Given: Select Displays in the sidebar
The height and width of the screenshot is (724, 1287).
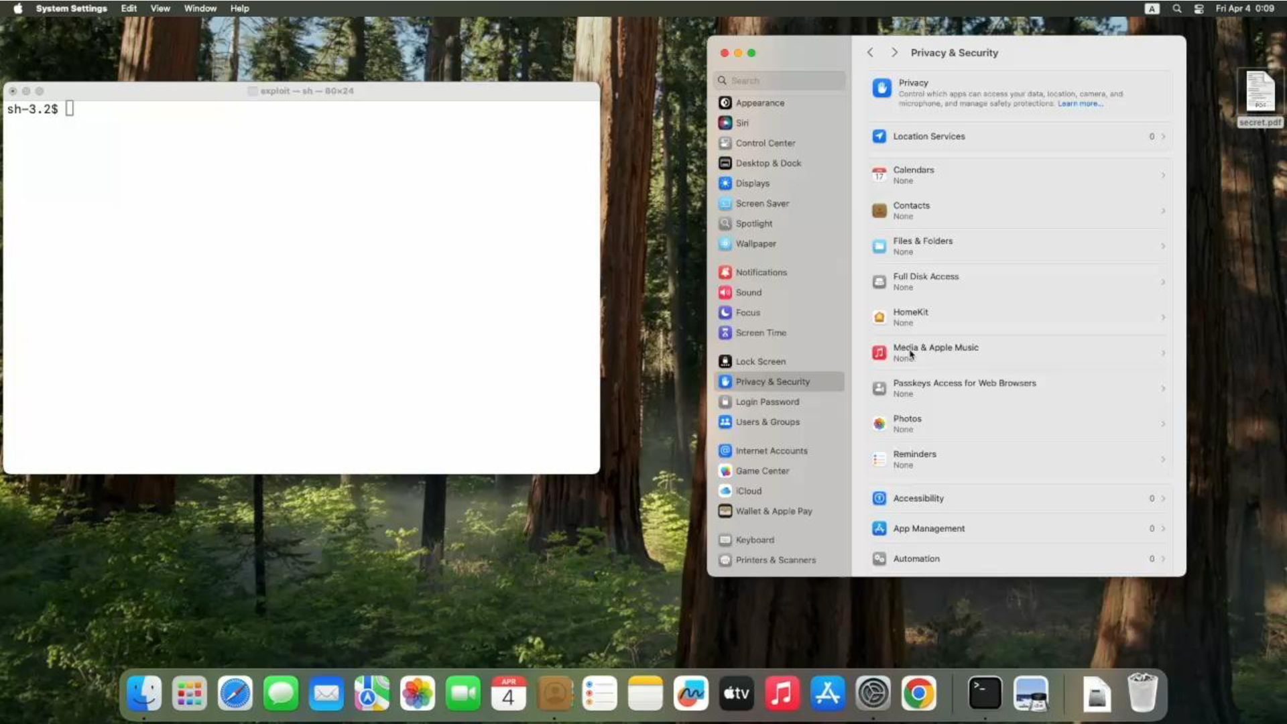Looking at the screenshot, I should 780,183.
